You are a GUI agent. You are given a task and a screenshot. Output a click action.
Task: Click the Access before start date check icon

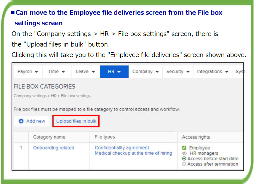click(184, 159)
